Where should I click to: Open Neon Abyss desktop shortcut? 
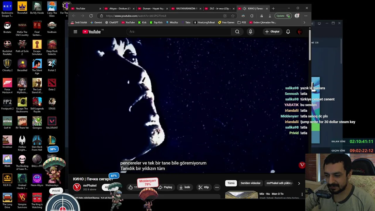click(x=37, y=180)
